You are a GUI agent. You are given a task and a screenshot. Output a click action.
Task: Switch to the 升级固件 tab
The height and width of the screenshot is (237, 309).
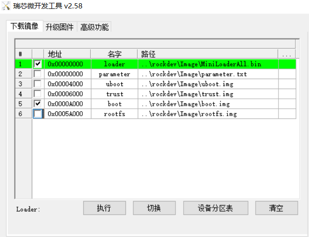pos(59,27)
